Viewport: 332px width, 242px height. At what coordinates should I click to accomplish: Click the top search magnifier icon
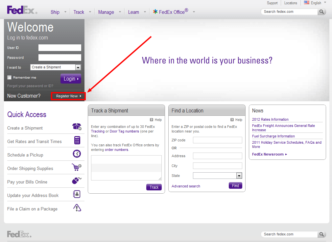click(x=321, y=12)
